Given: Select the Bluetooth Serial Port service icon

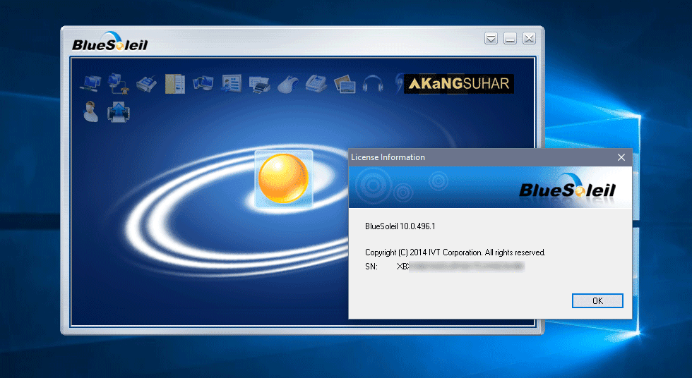Looking at the screenshot, I should pyautogui.click(x=147, y=83).
